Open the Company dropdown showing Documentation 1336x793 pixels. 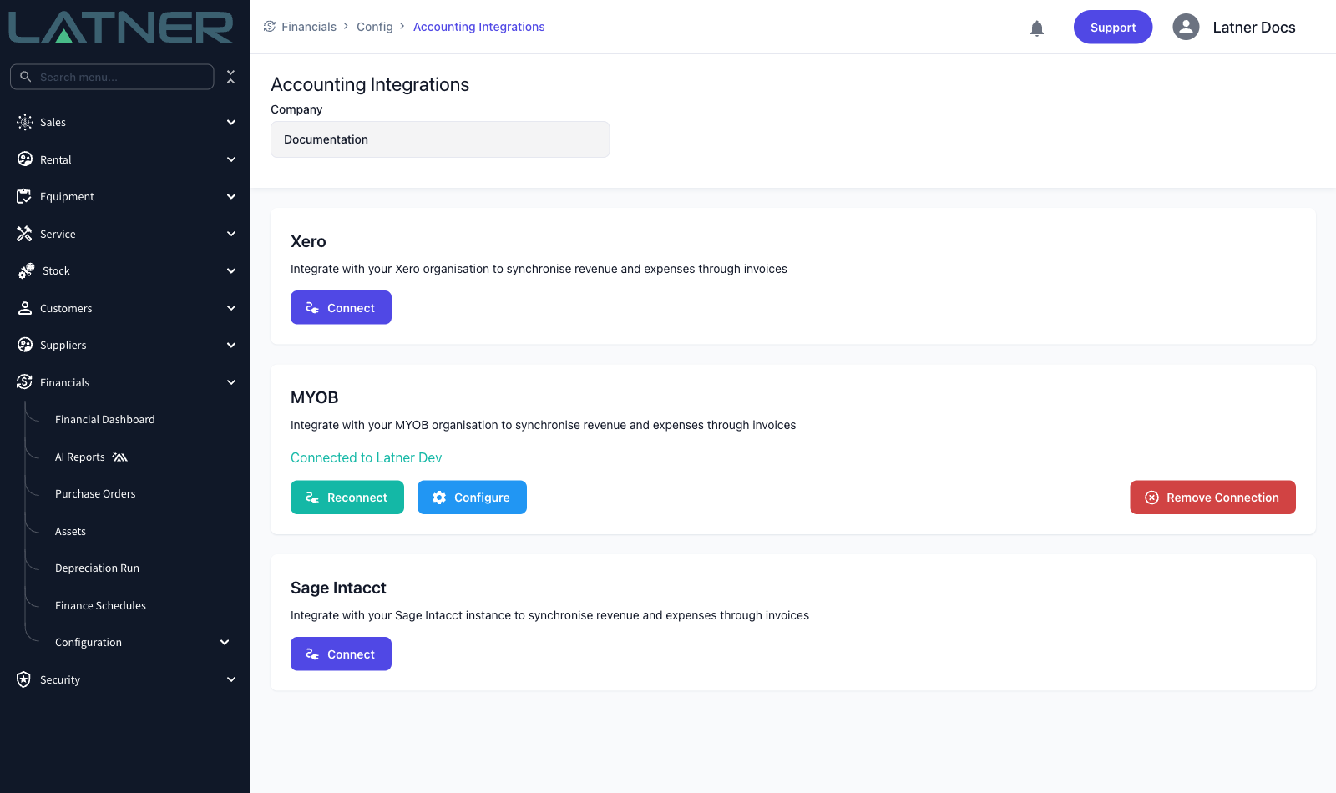(x=440, y=139)
